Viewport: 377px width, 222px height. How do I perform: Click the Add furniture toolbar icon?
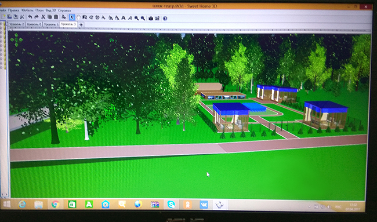click(x=64, y=17)
